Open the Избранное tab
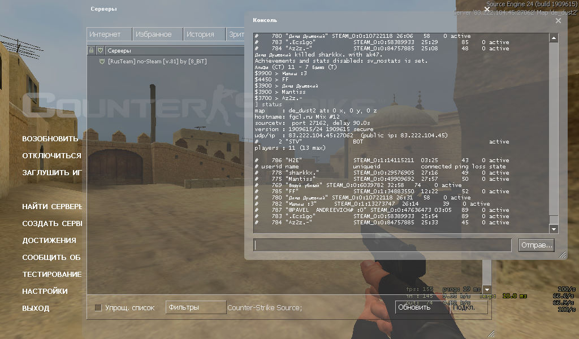 (157, 34)
